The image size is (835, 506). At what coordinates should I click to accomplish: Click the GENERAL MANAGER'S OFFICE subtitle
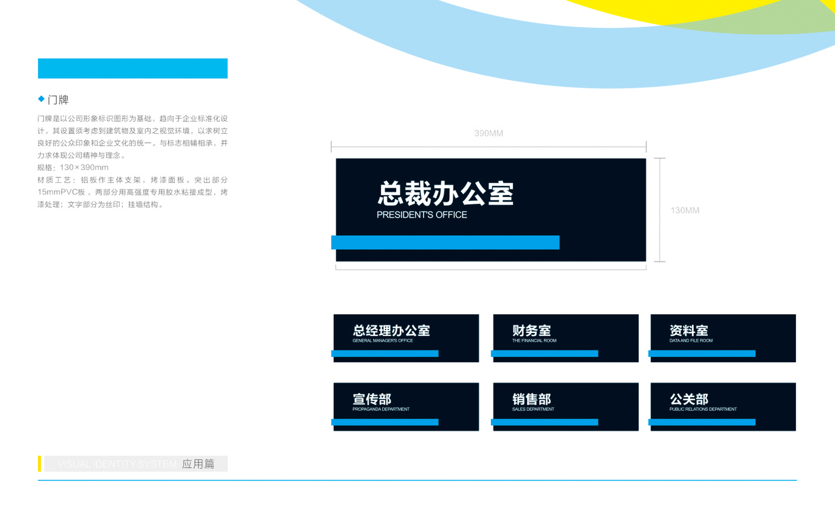(x=383, y=340)
